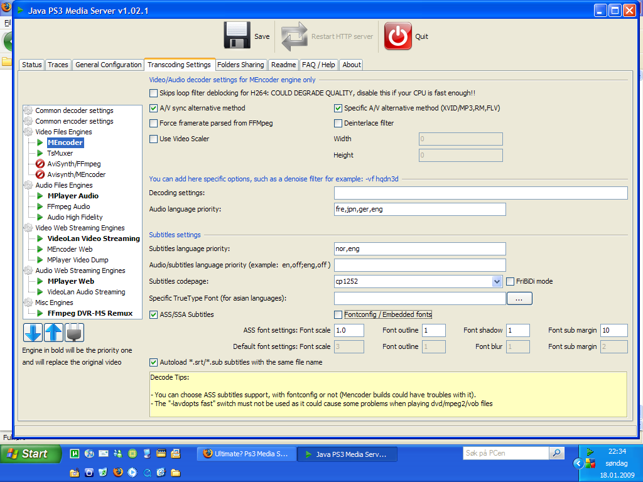This screenshot has height=482, width=643.
Task: Click red disabled icon beside AviSynth/FFmpeg
Action: (x=40, y=164)
